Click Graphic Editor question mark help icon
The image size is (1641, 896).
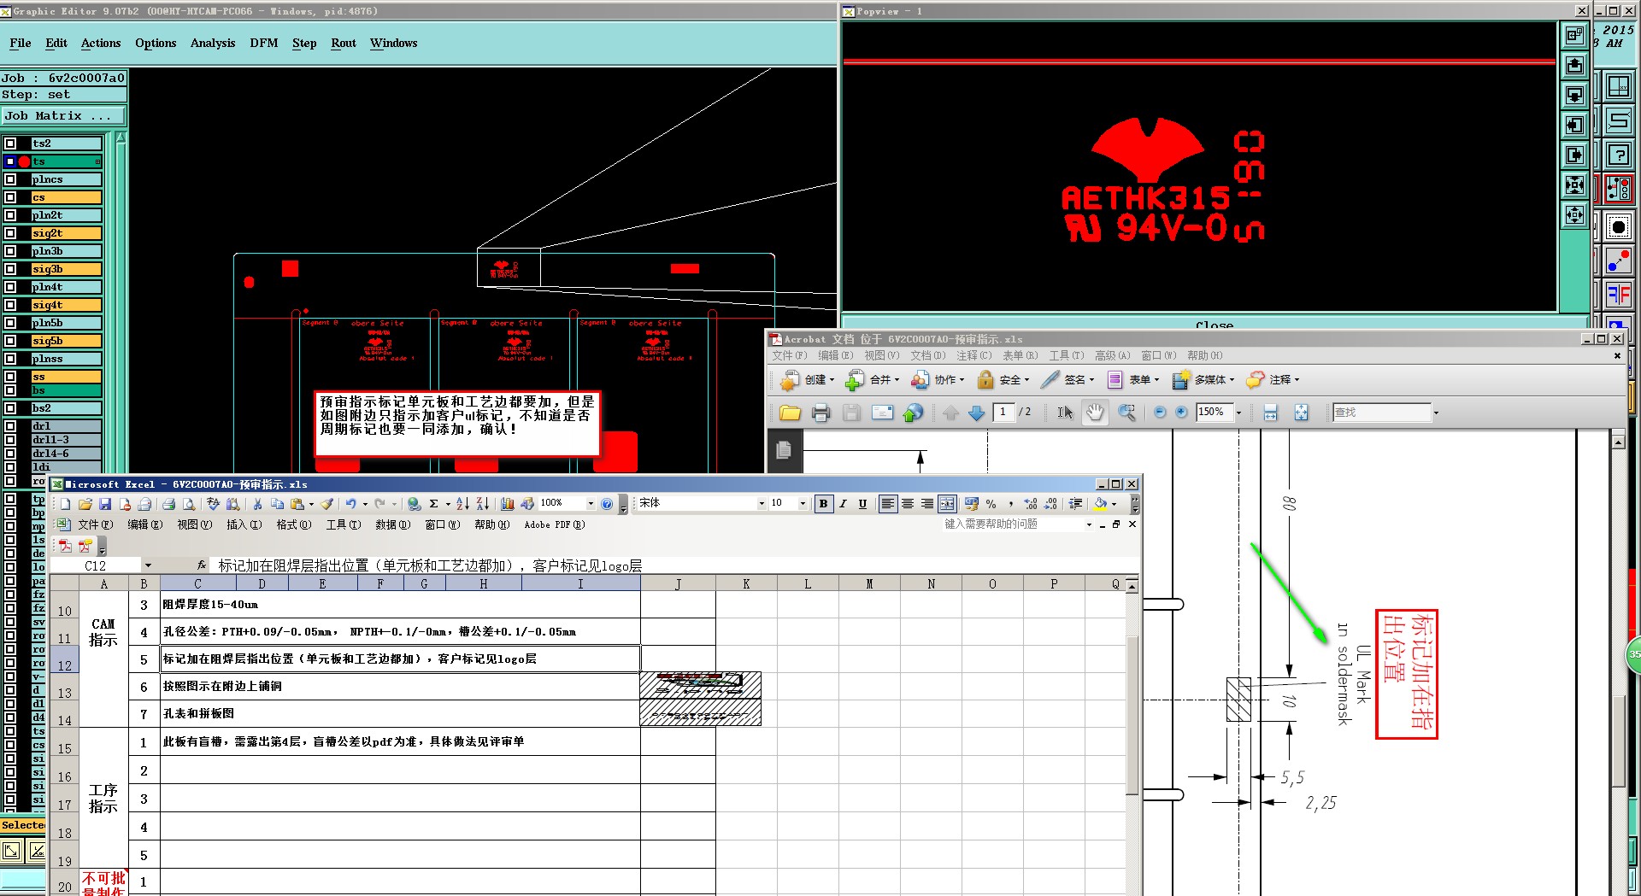click(1619, 155)
